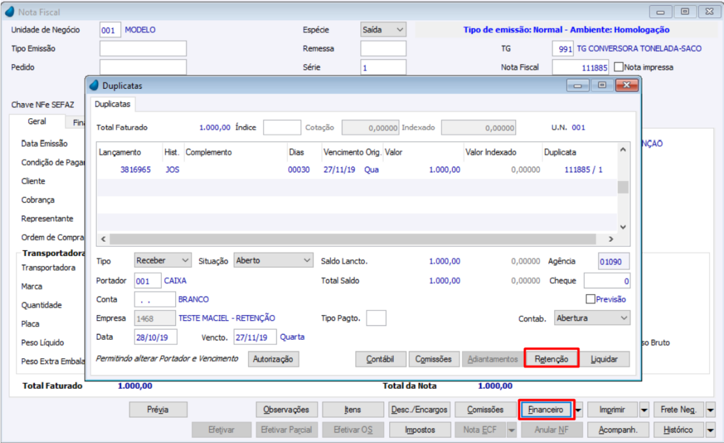Focus the Série input field
Image resolution: width=724 pixels, height=443 pixels.
(383, 67)
